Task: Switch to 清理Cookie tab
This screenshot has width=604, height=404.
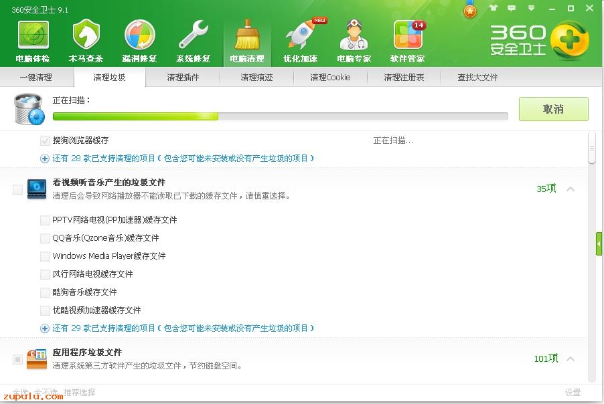Action: pyautogui.click(x=330, y=78)
